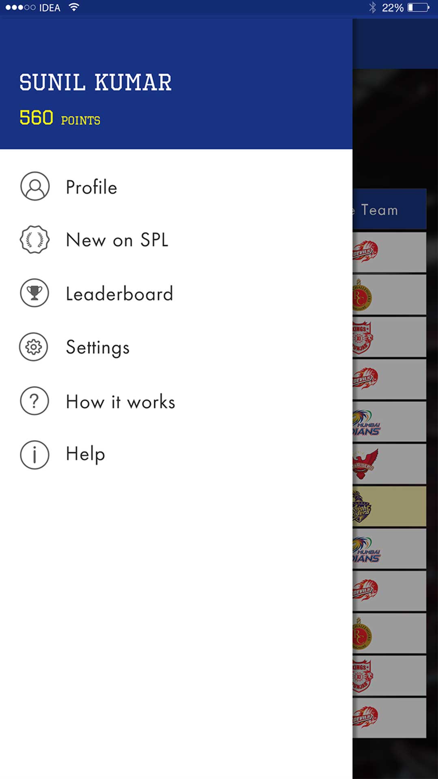
Task: Tap the Wi-Fi signal icon
Action: tap(74, 7)
